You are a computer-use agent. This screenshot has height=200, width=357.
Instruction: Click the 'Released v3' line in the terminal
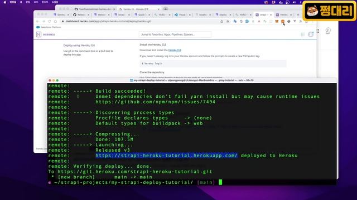(x=113, y=150)
